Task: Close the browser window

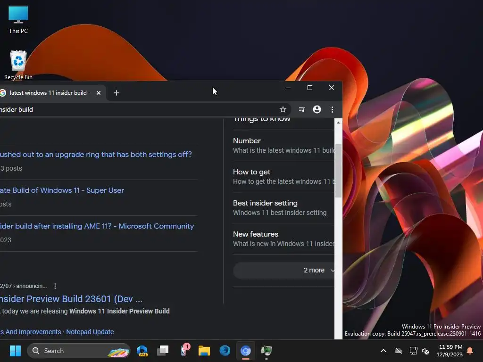Action: pyautogui.click(x=332, y=88)
